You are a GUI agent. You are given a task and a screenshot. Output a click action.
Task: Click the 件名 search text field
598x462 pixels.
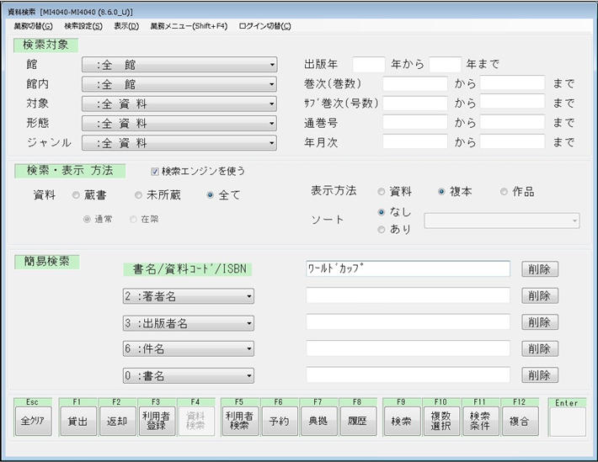(408, 348)
